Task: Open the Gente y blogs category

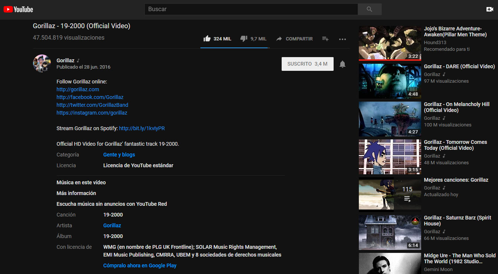Action: (x=119, y=155)
